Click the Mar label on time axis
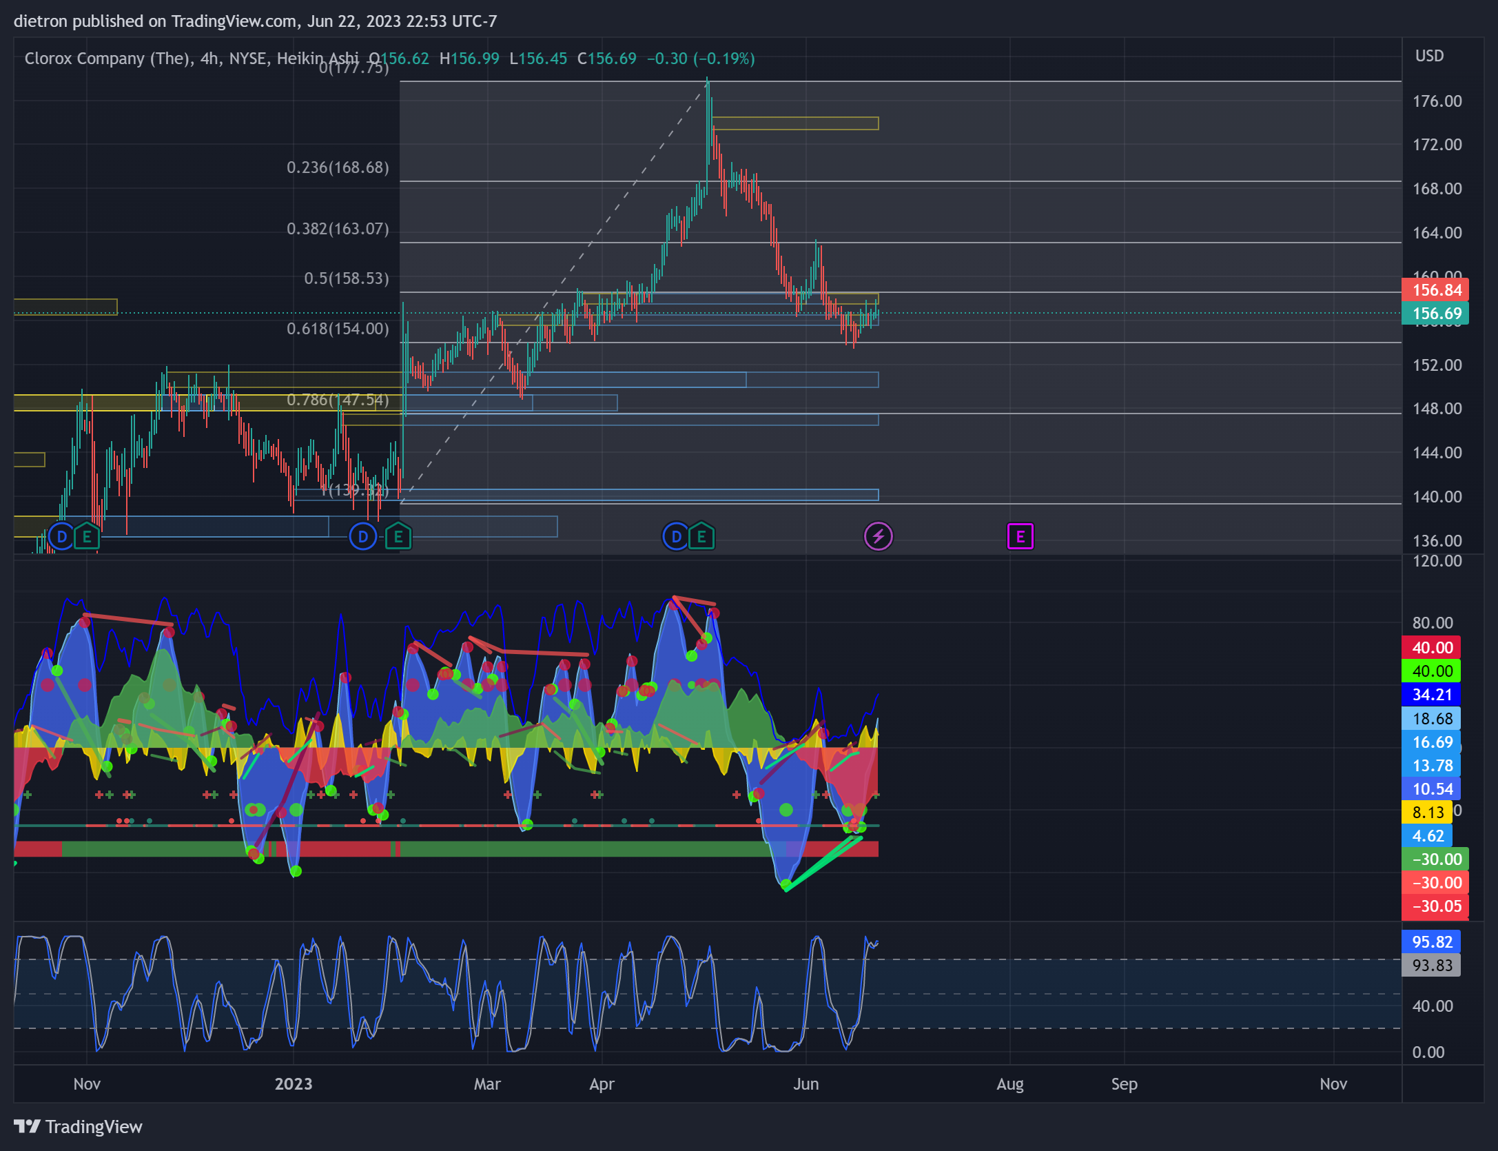 tap(487, 1084)
